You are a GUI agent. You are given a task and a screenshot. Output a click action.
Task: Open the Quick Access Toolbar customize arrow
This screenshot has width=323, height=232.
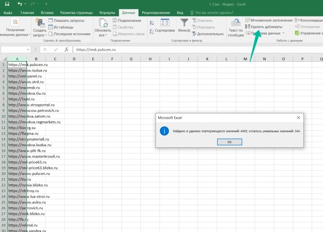pos(46,4)
